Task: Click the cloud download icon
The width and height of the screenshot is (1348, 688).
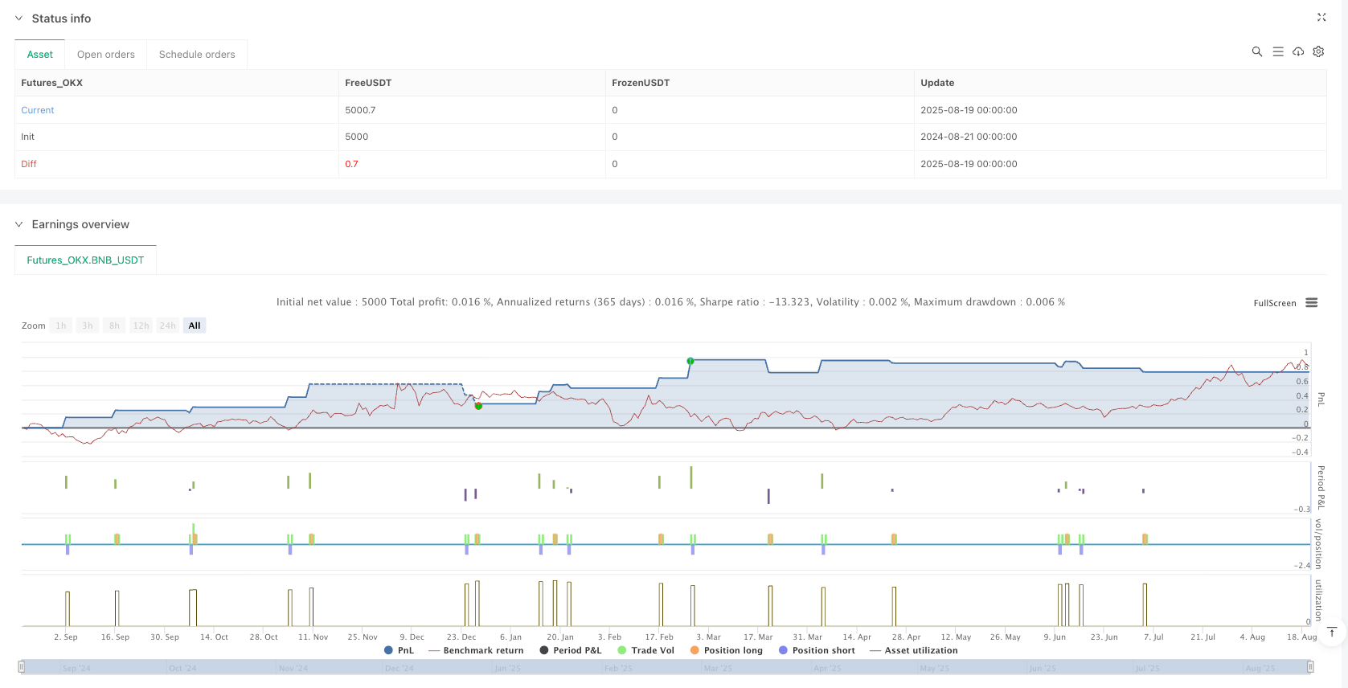Action: click(1297, 51)
